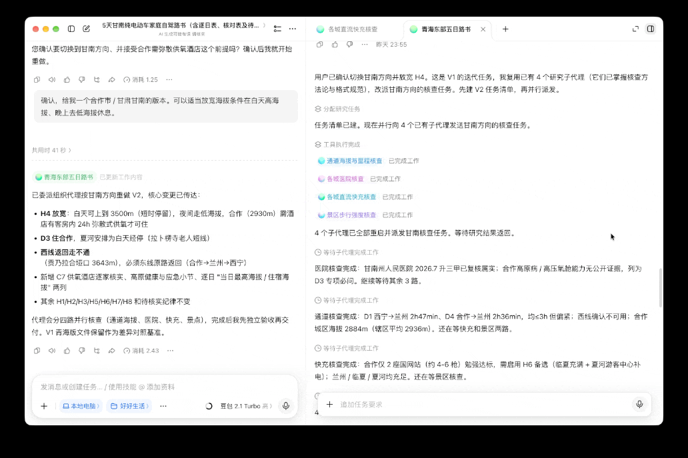Open the 本地电脑 selector
688x458 pixels.
click(x=81, y=406)
